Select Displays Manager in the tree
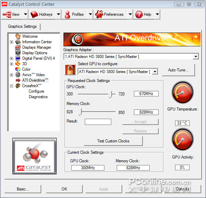This screenshot has height=198, width=206. (x=37, y=47)
